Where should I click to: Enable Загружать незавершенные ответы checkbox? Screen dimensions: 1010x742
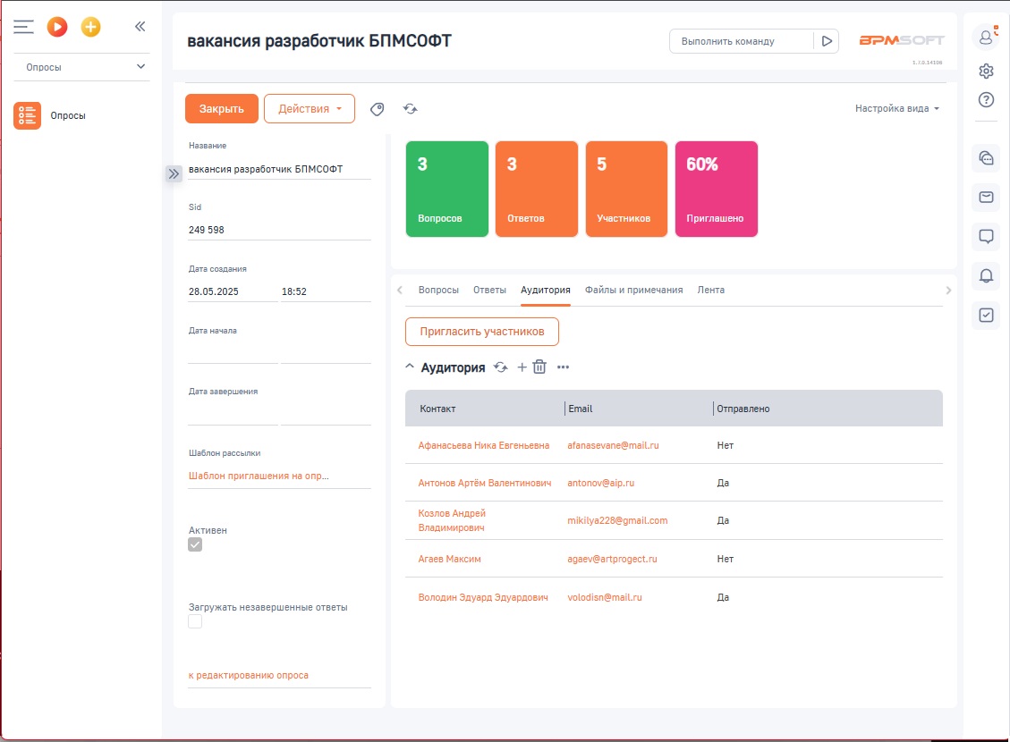coord(195,620)
